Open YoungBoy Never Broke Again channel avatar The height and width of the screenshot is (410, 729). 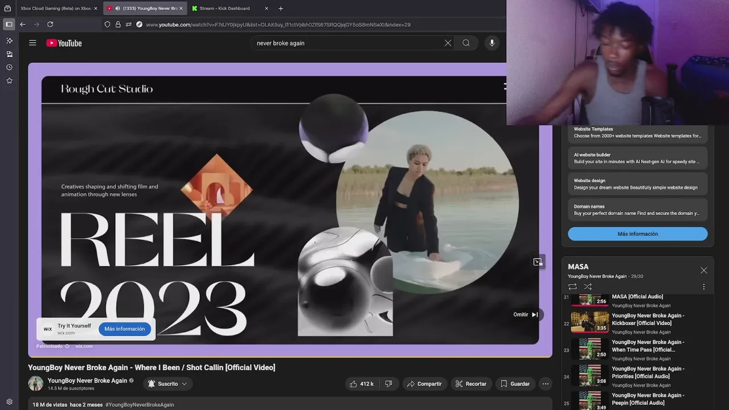[x=36, y=384]
